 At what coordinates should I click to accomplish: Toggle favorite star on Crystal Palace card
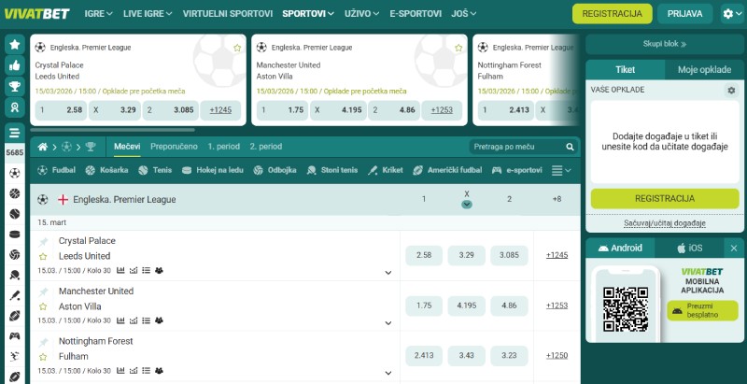pos(237,47)
